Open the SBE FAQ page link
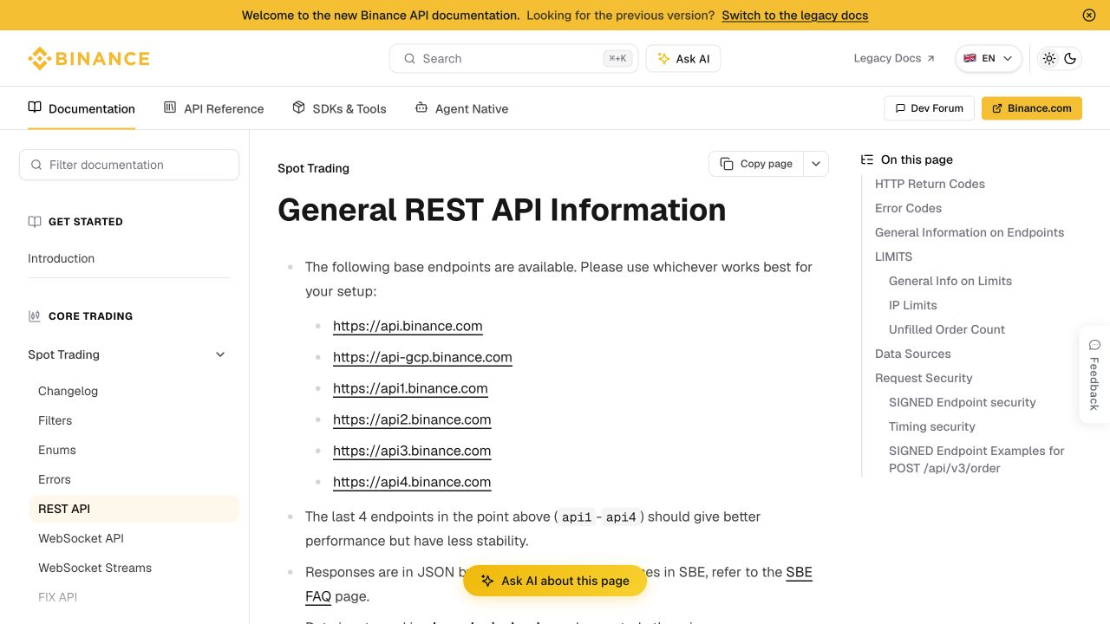Screen dimensions: 1110x624 pos(799,572)
